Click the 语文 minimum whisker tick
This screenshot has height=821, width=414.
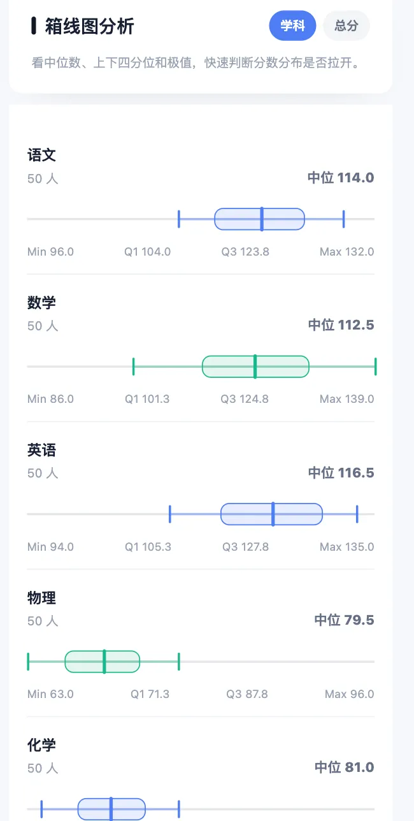tap(179, 219)
